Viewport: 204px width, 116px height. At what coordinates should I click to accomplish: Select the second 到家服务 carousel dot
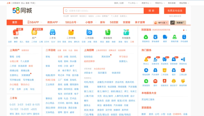click(186, 30)
